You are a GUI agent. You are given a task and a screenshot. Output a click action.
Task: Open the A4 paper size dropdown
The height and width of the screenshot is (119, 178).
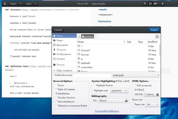152,104
